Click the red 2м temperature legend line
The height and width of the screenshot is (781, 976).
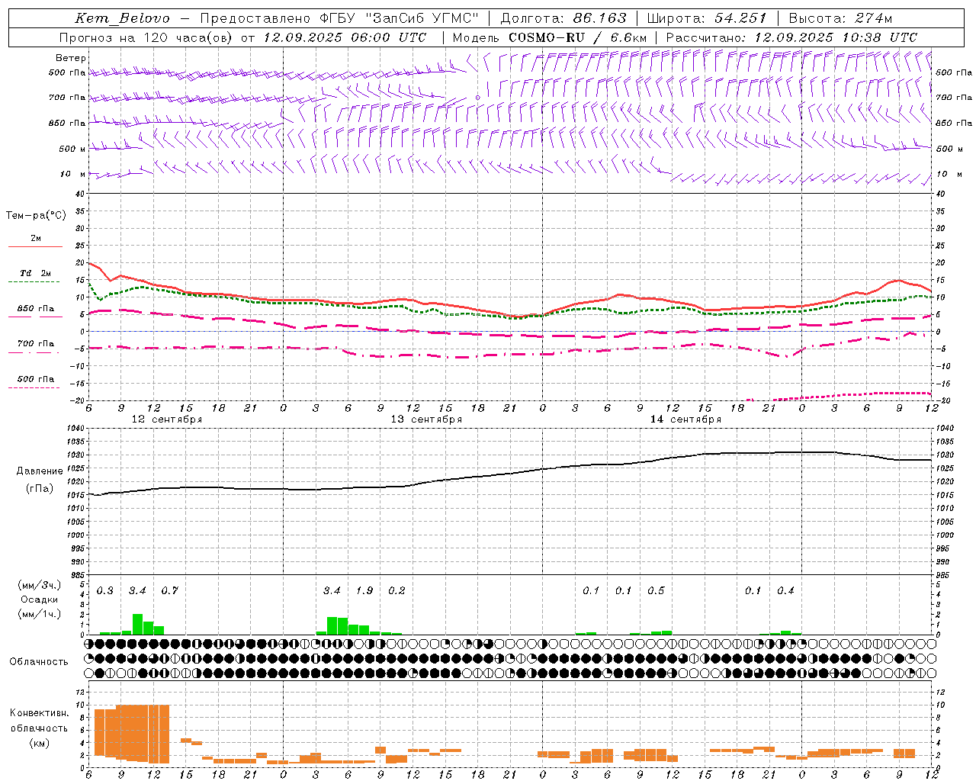[x=35, y=247]
